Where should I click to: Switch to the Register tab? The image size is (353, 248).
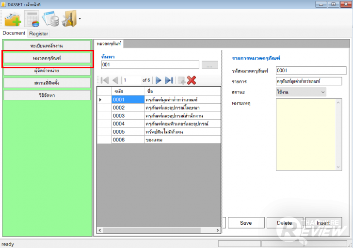coord(38,34)
